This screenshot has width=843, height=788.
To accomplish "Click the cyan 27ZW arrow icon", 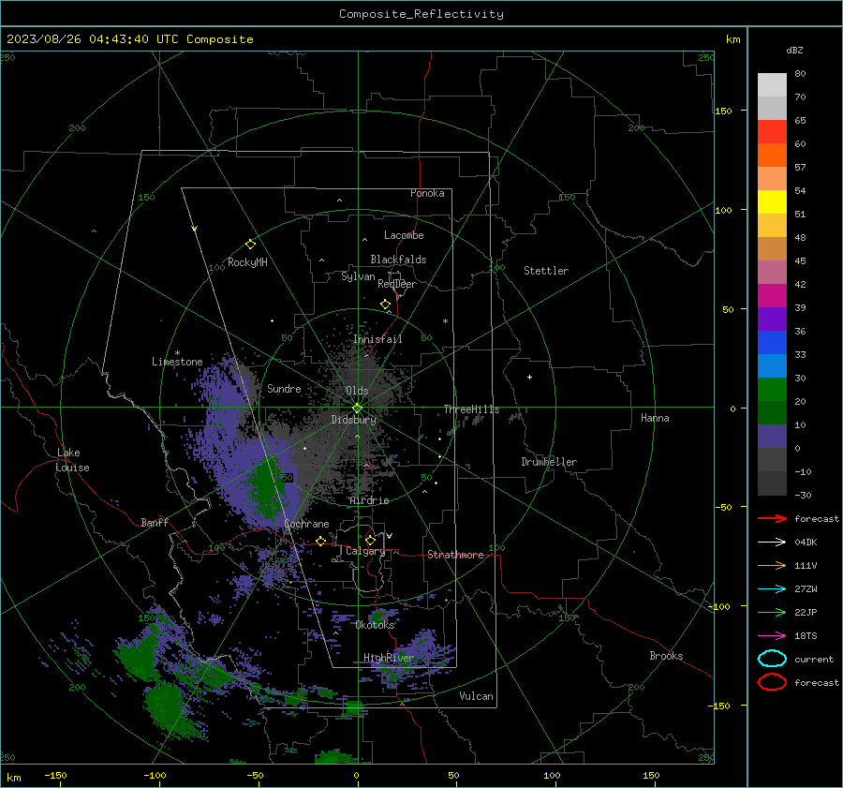I will pos(772,589).
